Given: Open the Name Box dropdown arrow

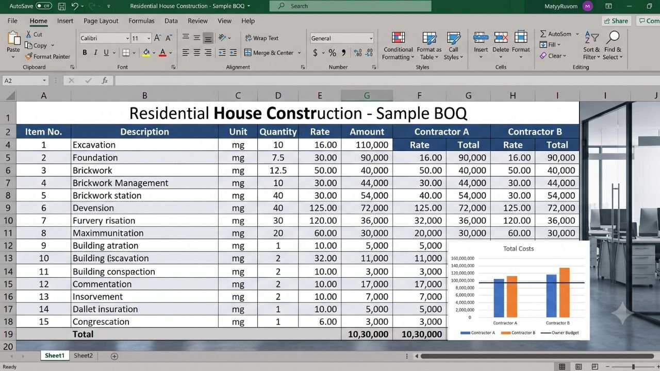Looking at the screenshot, I should [44, 81].
